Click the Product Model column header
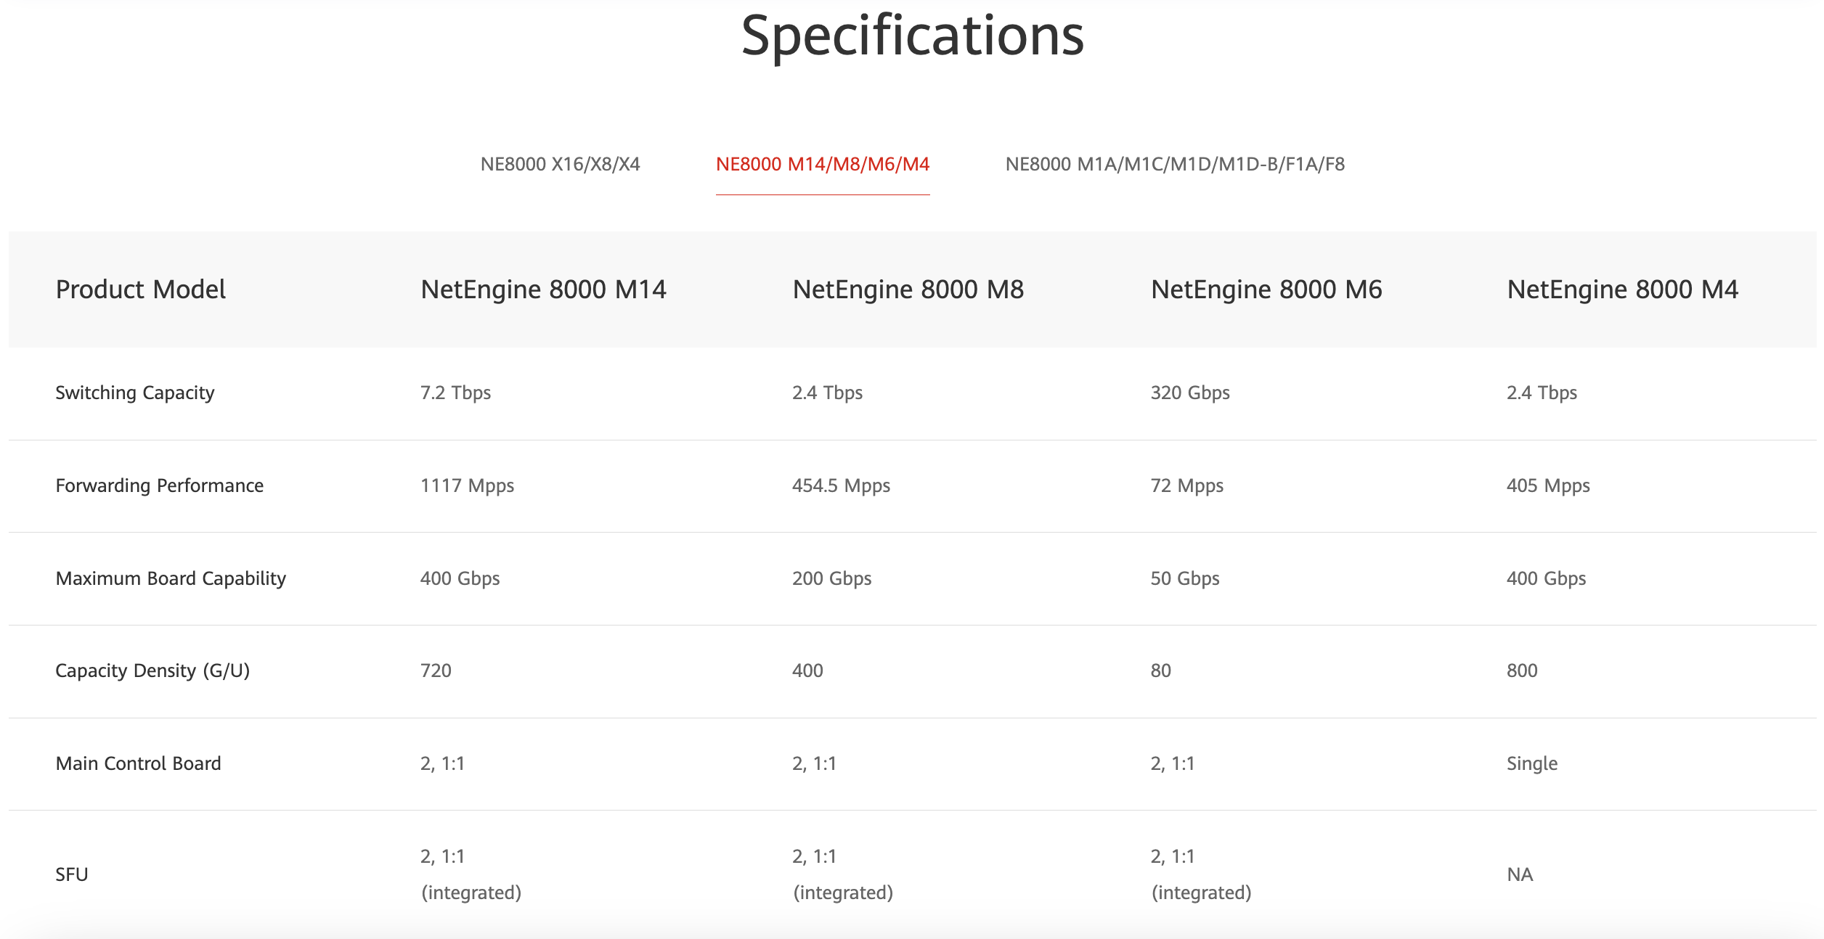Image resolution: width=1824 pixels, height=939 pixels. pyautogui.click(x=141, y=290)
